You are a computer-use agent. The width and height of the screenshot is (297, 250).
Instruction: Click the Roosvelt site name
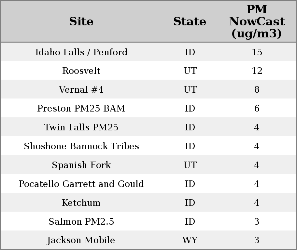81,71
